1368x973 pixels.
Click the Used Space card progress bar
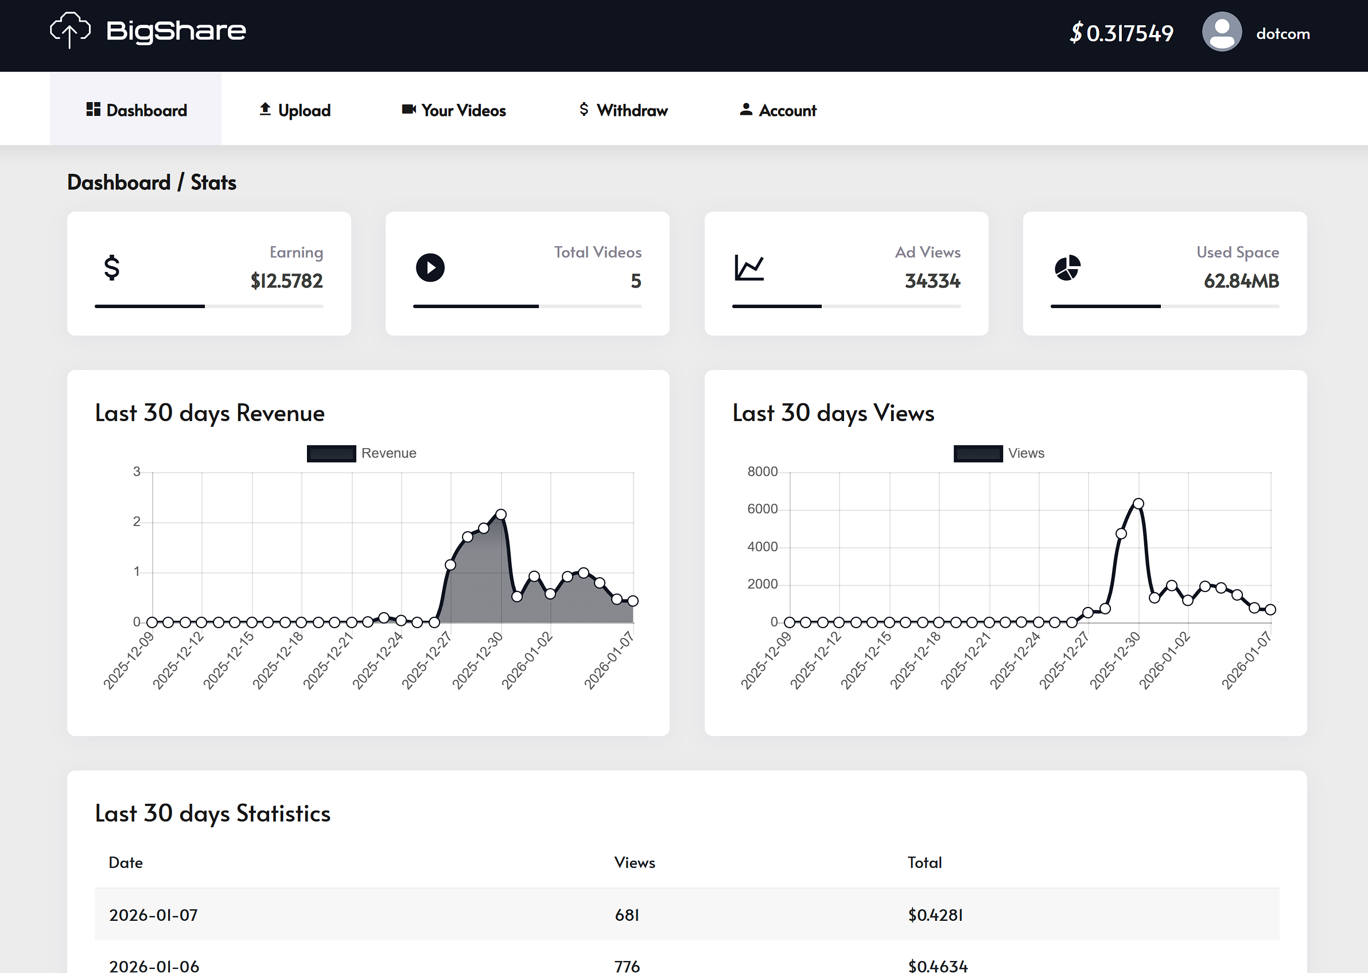[x=1165, y=306]
